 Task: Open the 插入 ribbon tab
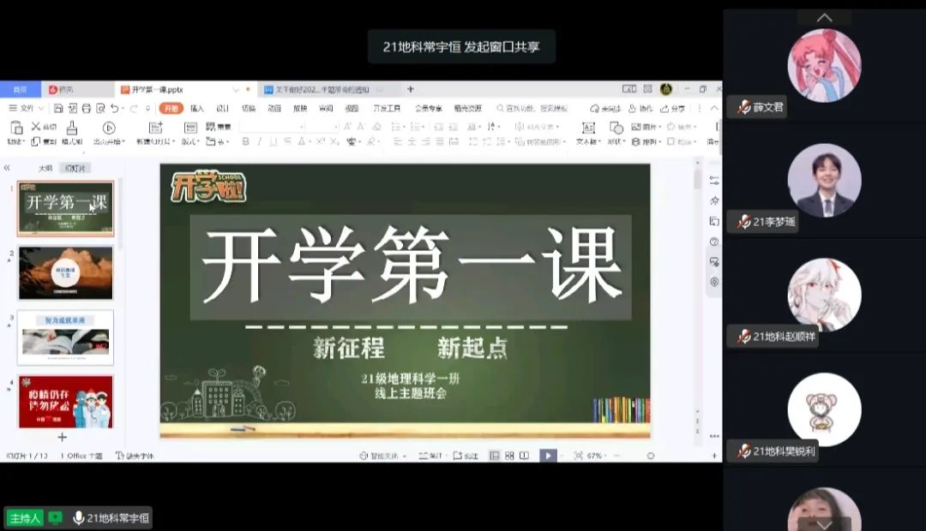tap(197, 109)
